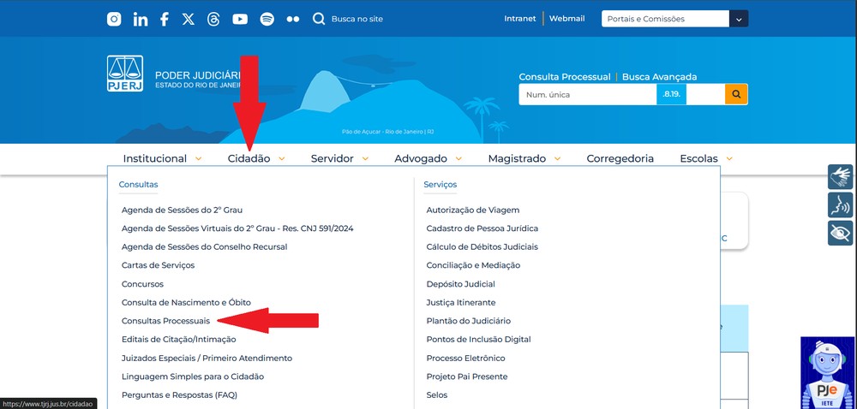857x409 pixels.
Task: Open Cadastro de Pessoa Jurídica
Action: pyautogui.click(x=482, y=228)
